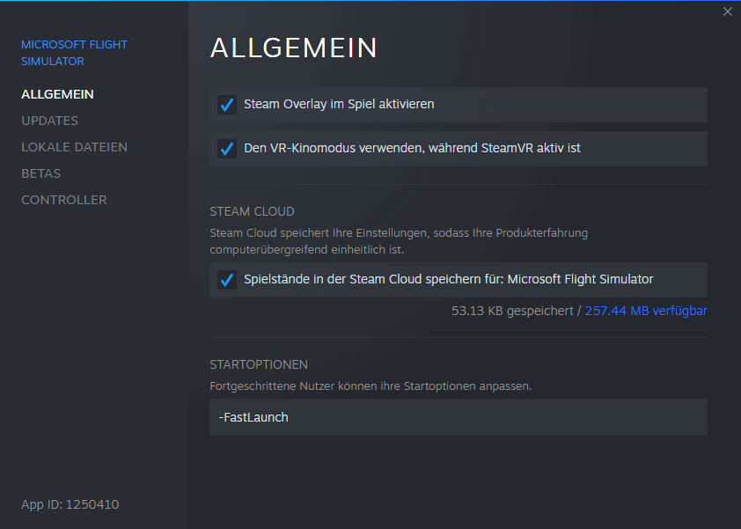Click the Microsoft Flight Simulator sidebar title
741x529 pixels.
[x=74, y=53]
